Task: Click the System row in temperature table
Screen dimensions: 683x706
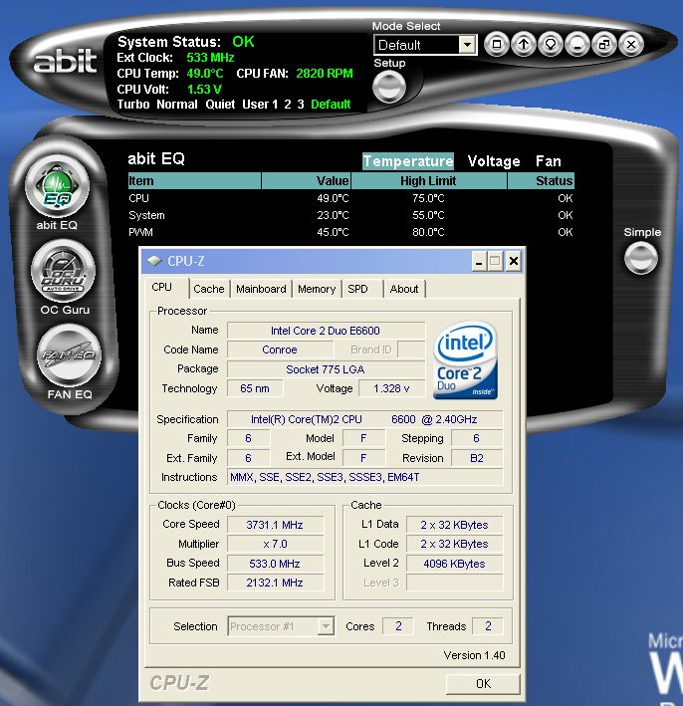Action: pos(350,215)
